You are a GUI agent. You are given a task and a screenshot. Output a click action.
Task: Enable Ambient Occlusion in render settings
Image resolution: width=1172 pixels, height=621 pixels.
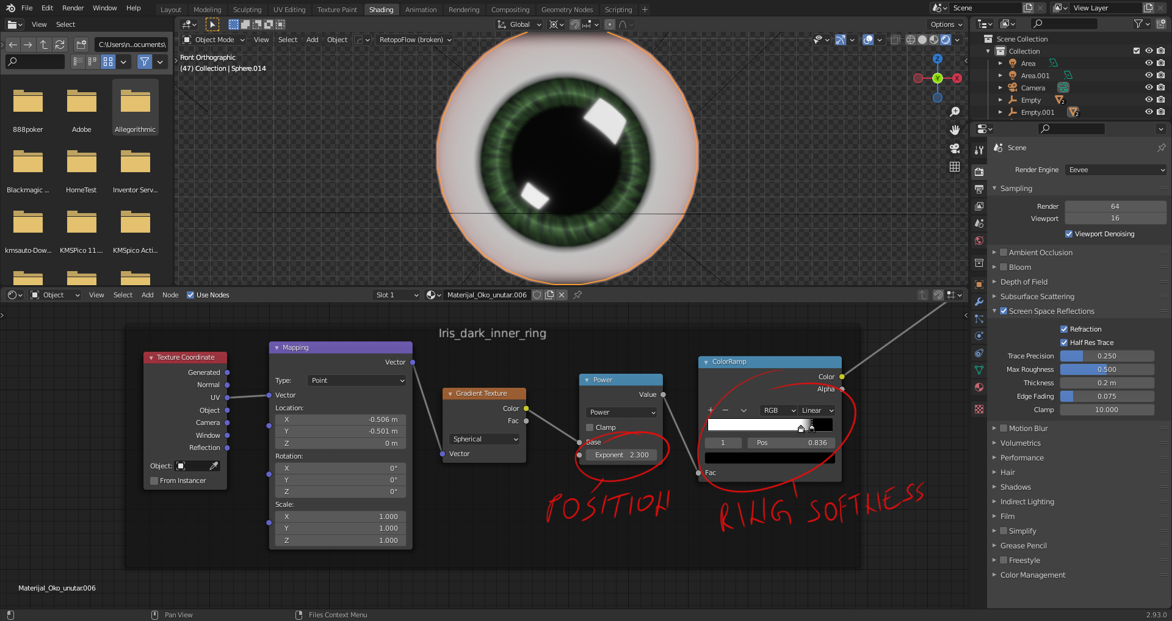click(x=1004, y=252)
